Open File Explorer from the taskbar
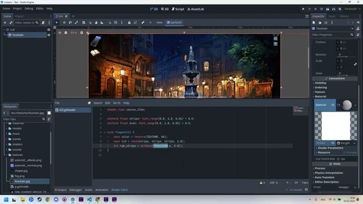Viewport: 363px width, 204px height. coord(23,199)
